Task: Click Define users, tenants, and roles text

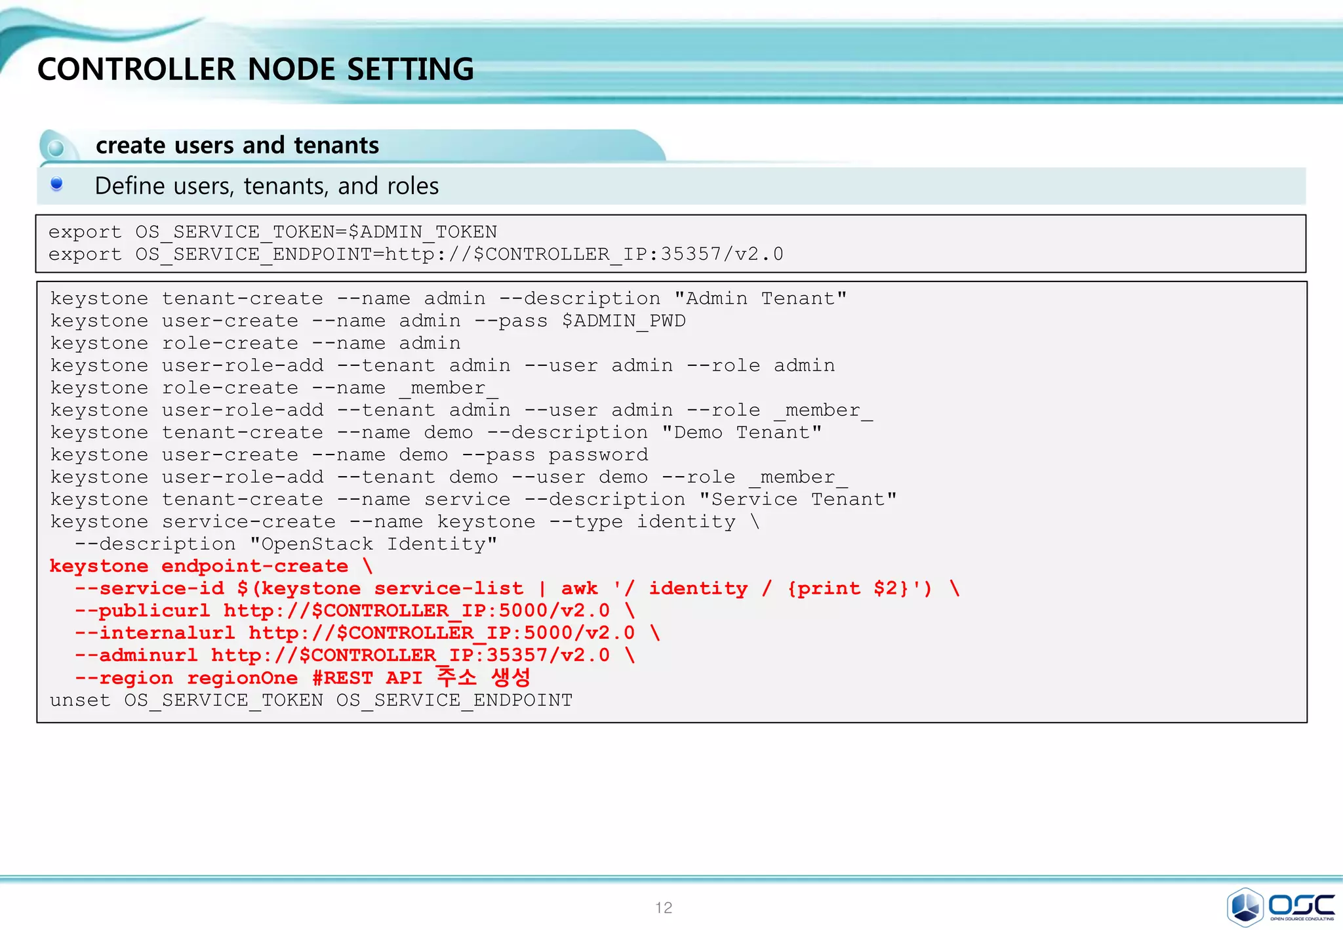Action: click(x=266, y=186)
